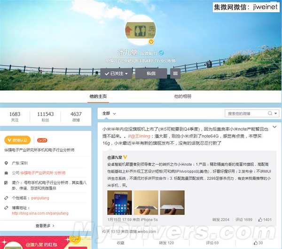Click the iPhone 5s source link
The width and height of the screenshot is (282, 249).
click(149, 219)
